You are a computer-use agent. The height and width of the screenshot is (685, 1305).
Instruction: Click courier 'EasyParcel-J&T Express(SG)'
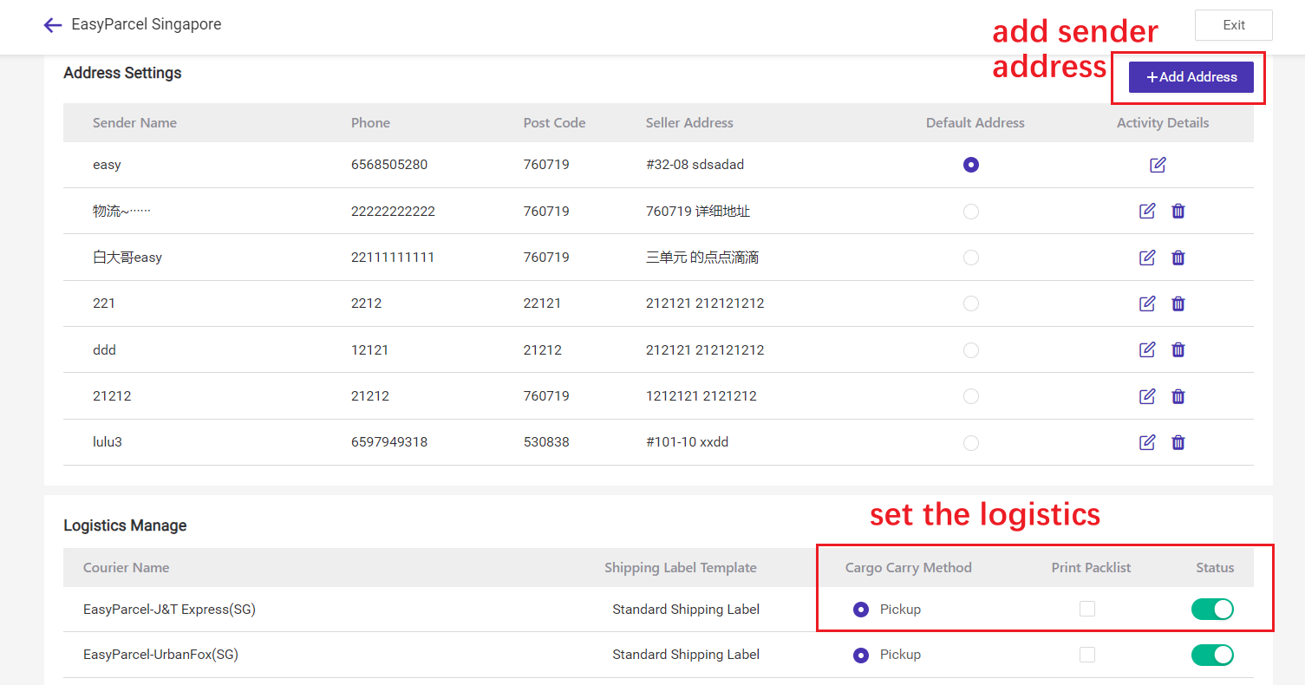[x=169, y=610]
